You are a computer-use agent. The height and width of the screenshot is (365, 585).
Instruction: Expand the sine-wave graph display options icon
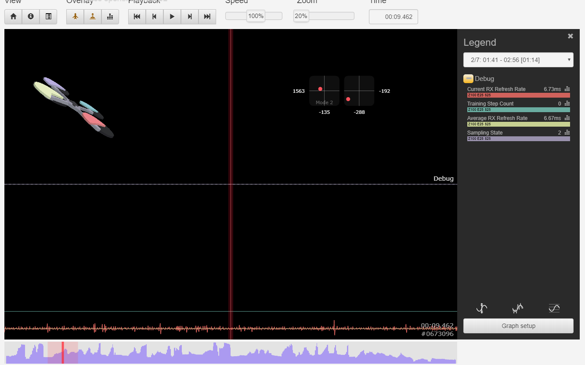click(x=554, y=308)
